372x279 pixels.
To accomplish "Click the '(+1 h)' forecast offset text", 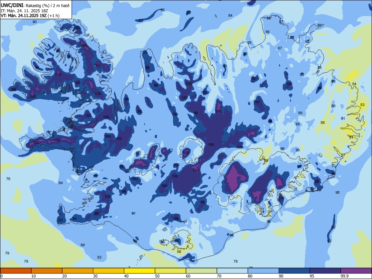I will pyautogui.click(x=54, y=16).
